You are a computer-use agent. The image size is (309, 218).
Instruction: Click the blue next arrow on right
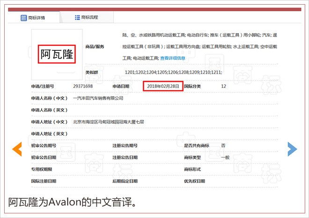(x=292, y=148)
